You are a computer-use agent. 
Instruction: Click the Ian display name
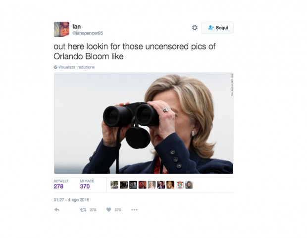pos(77,26)
